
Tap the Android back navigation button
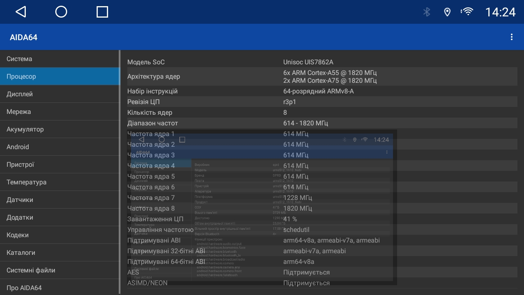coord(21,12)
